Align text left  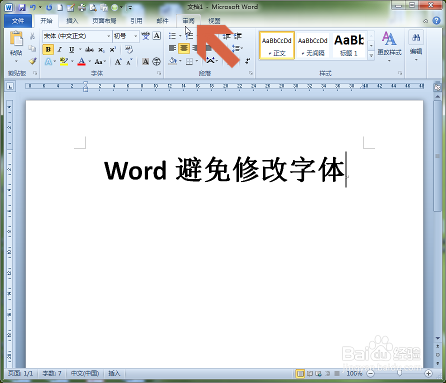click(x=172, y=48)
